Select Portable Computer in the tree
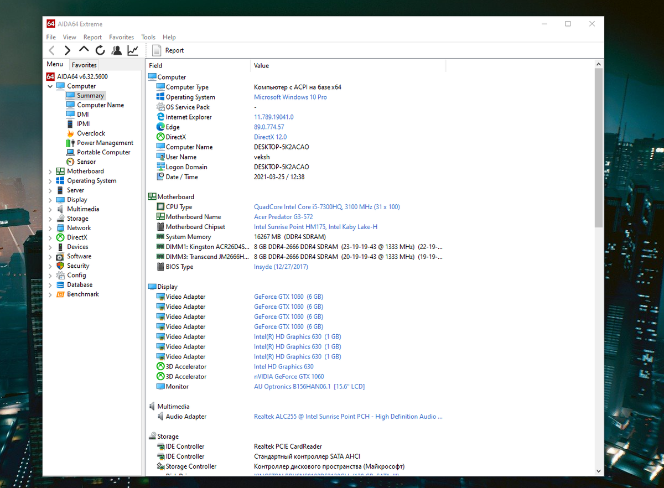Viewport: 664px width, 488px height. [103, 152]
